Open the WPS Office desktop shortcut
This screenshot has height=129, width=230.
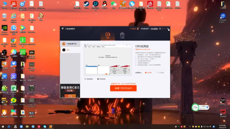[4, 77]
